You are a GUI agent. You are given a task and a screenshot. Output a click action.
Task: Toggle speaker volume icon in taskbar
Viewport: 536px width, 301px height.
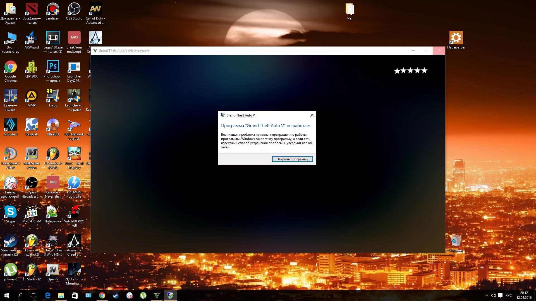click(493, 295)
